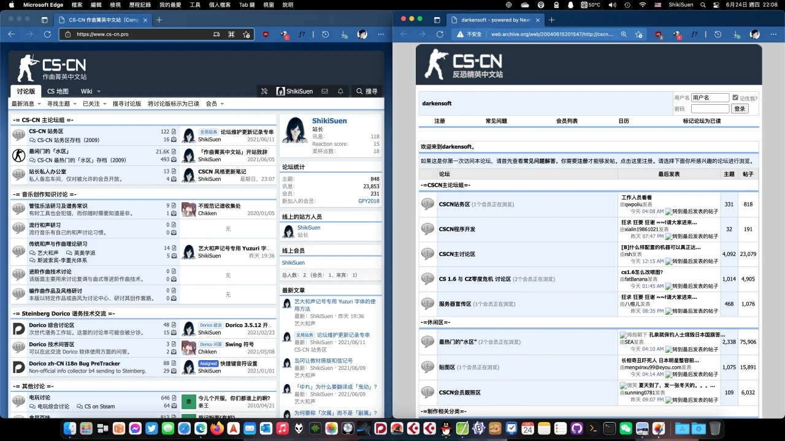This screenshot has height=441, width=785.
Task: Toggle the 记住我 checkbox
Action: pyautogui.click(x=735, y=97)
